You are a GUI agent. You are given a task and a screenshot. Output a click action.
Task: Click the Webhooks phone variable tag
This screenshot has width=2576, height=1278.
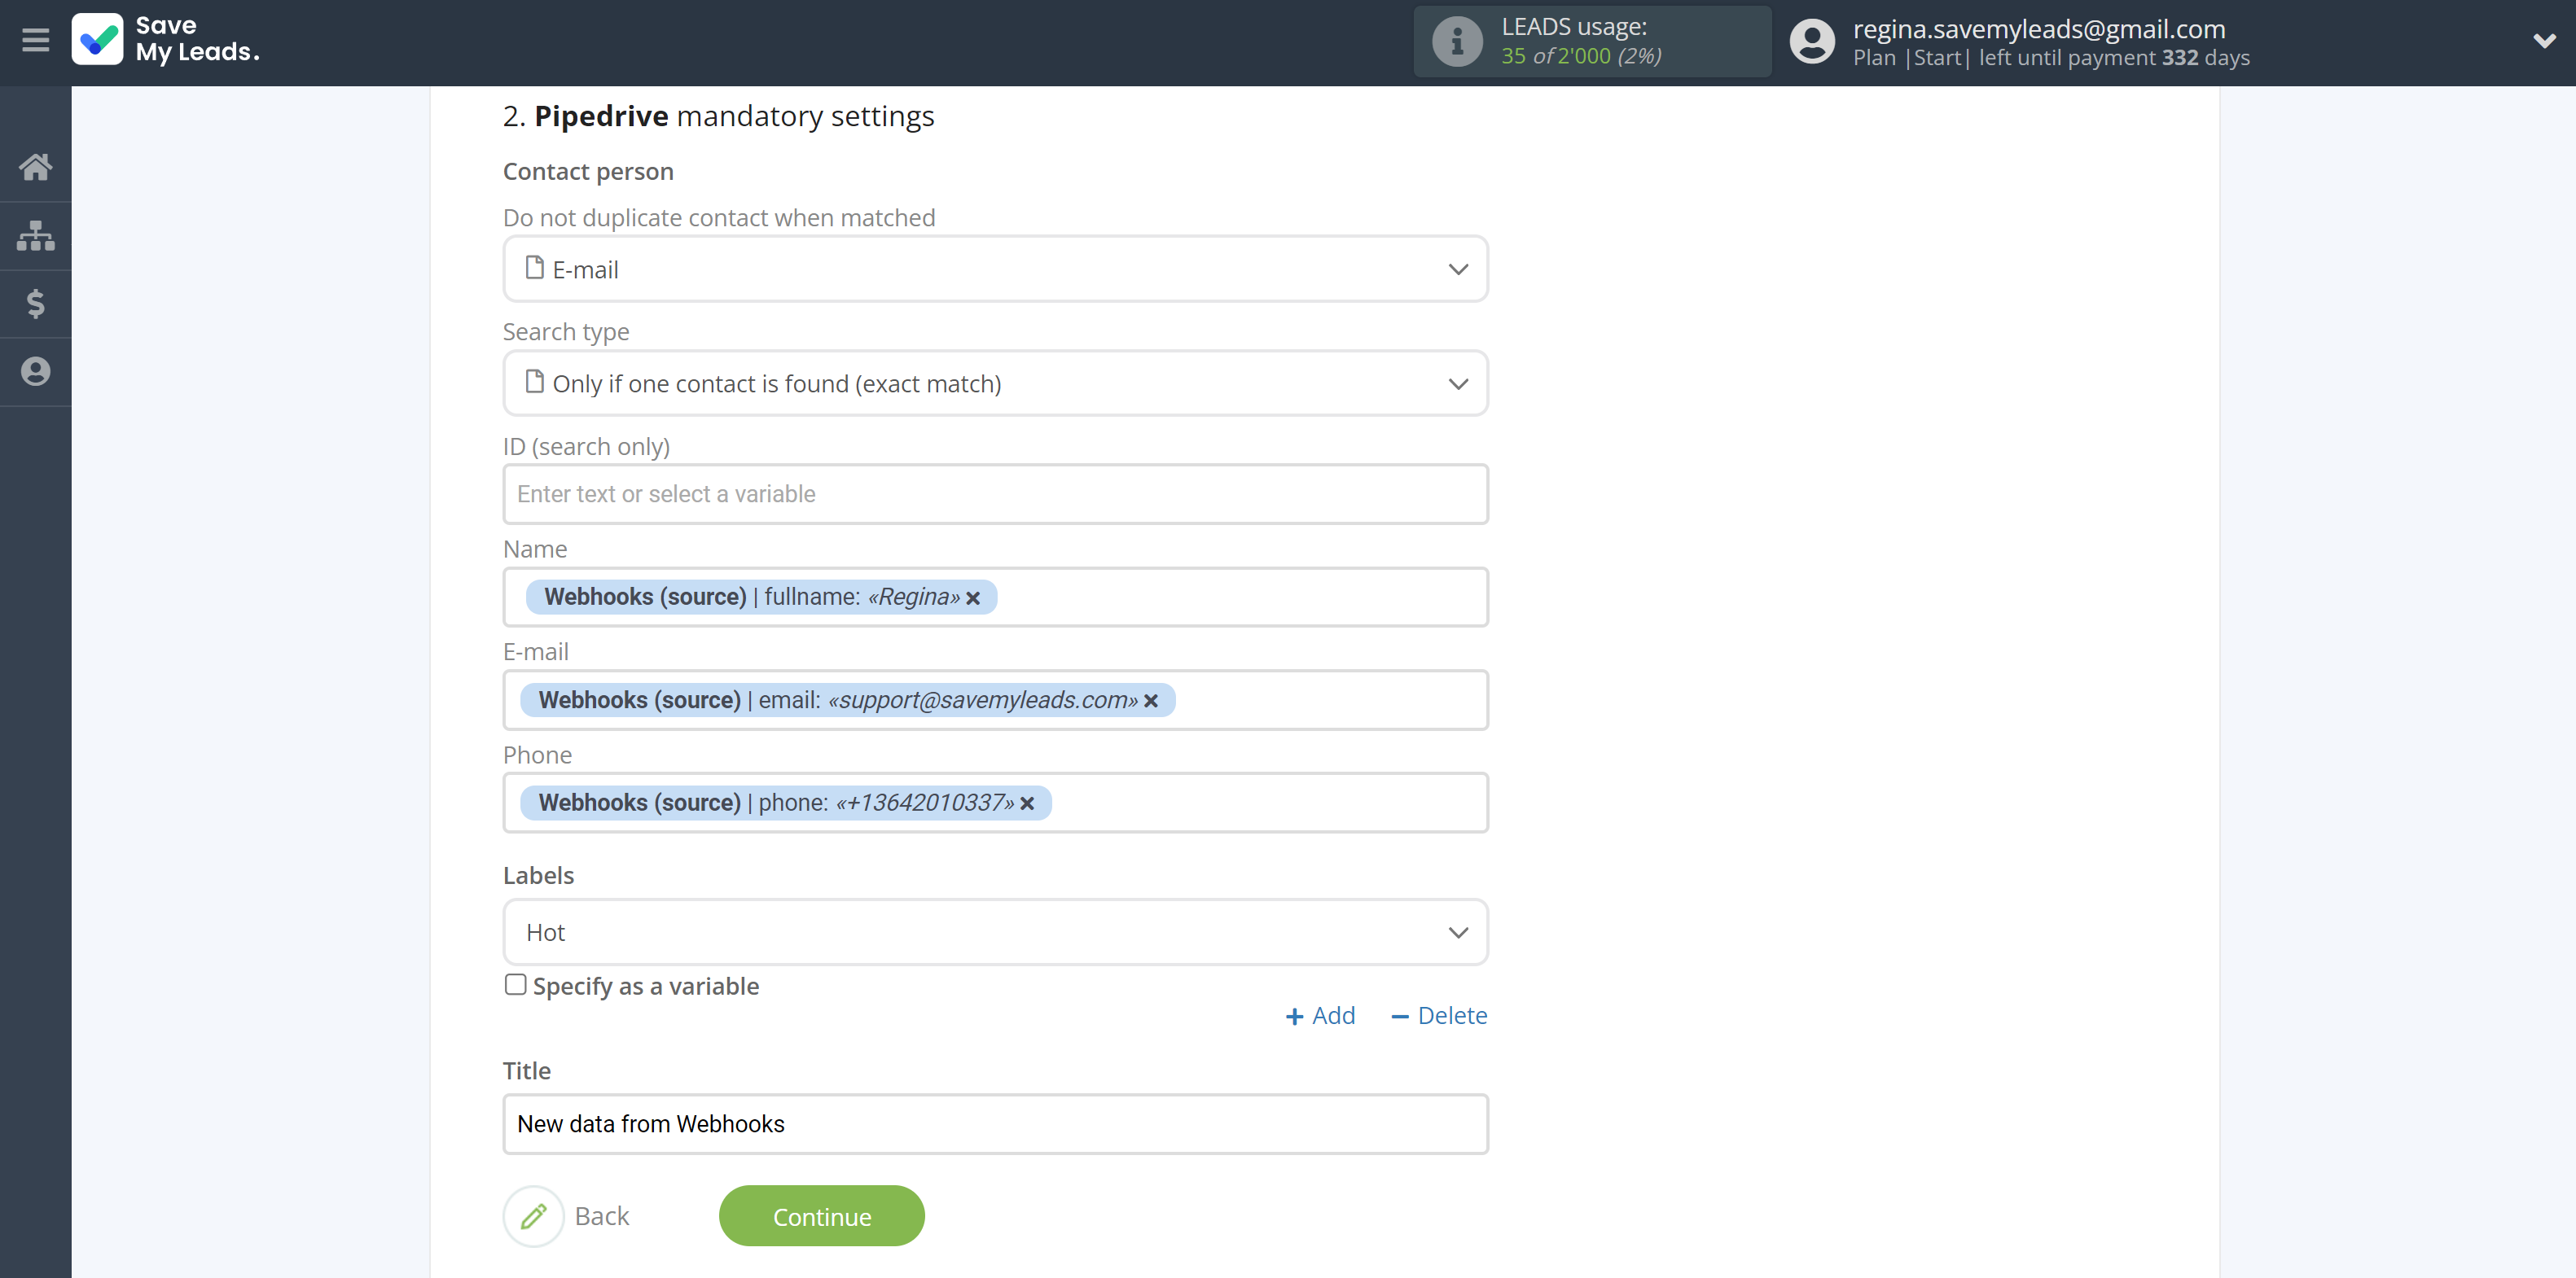[785, 803]
